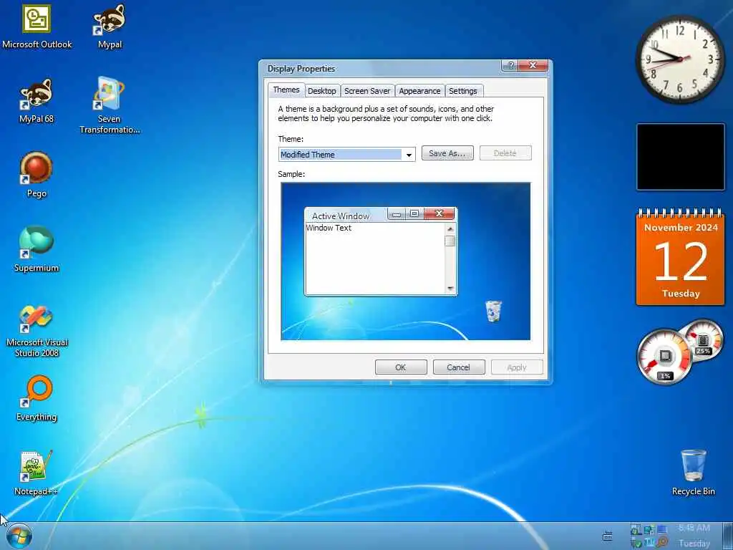
Task: Select the Microsoft Visual Studio 2008 shortcut
Action: coord(37,332)
